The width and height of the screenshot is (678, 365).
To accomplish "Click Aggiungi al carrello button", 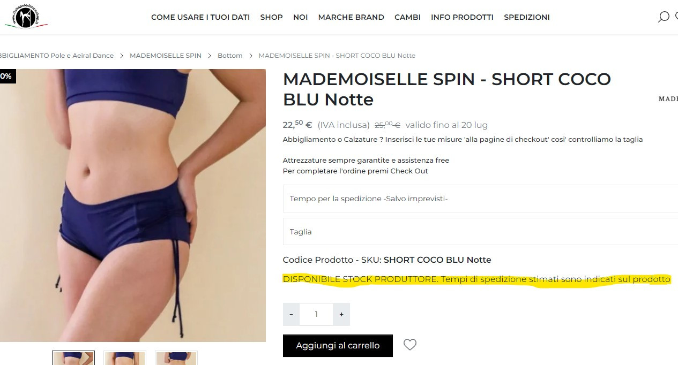I will pyautogui.click(x=338, y=346).
